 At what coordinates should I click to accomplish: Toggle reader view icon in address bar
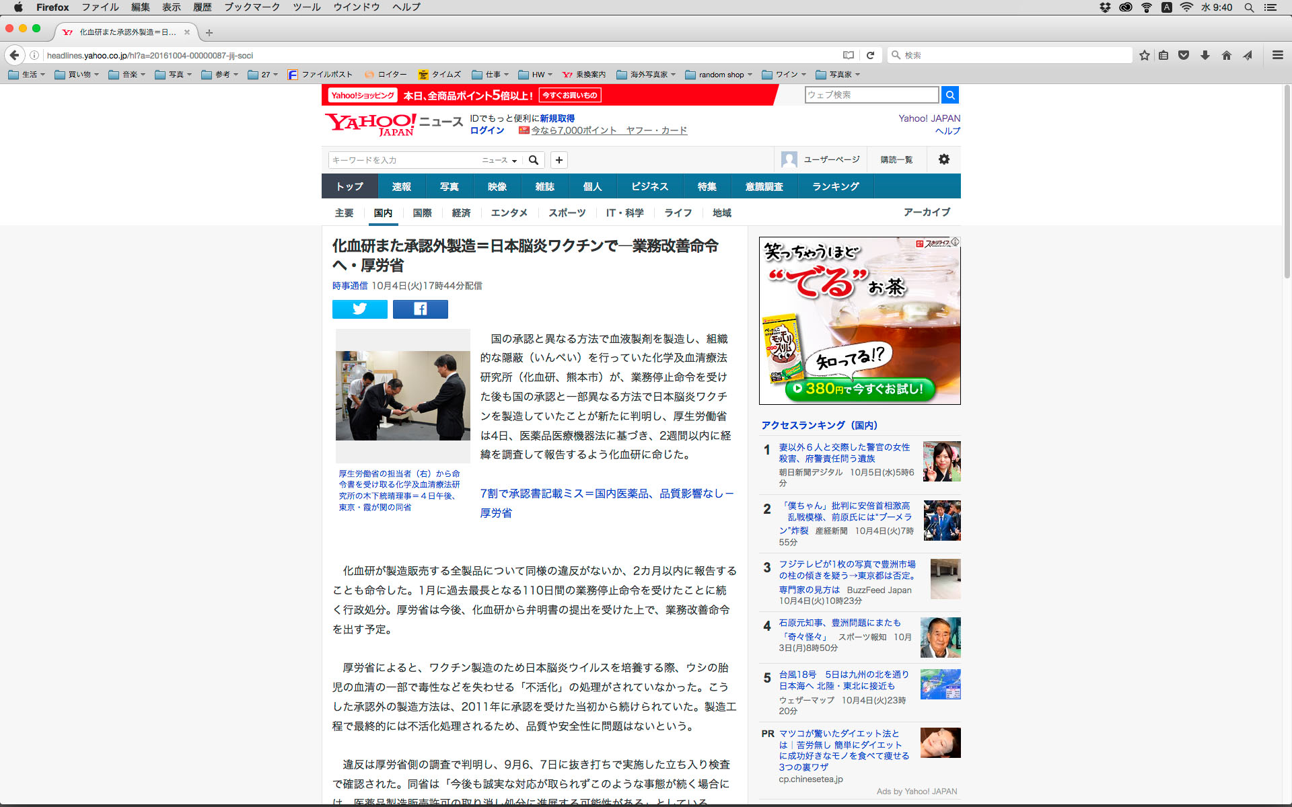point(849,55)
